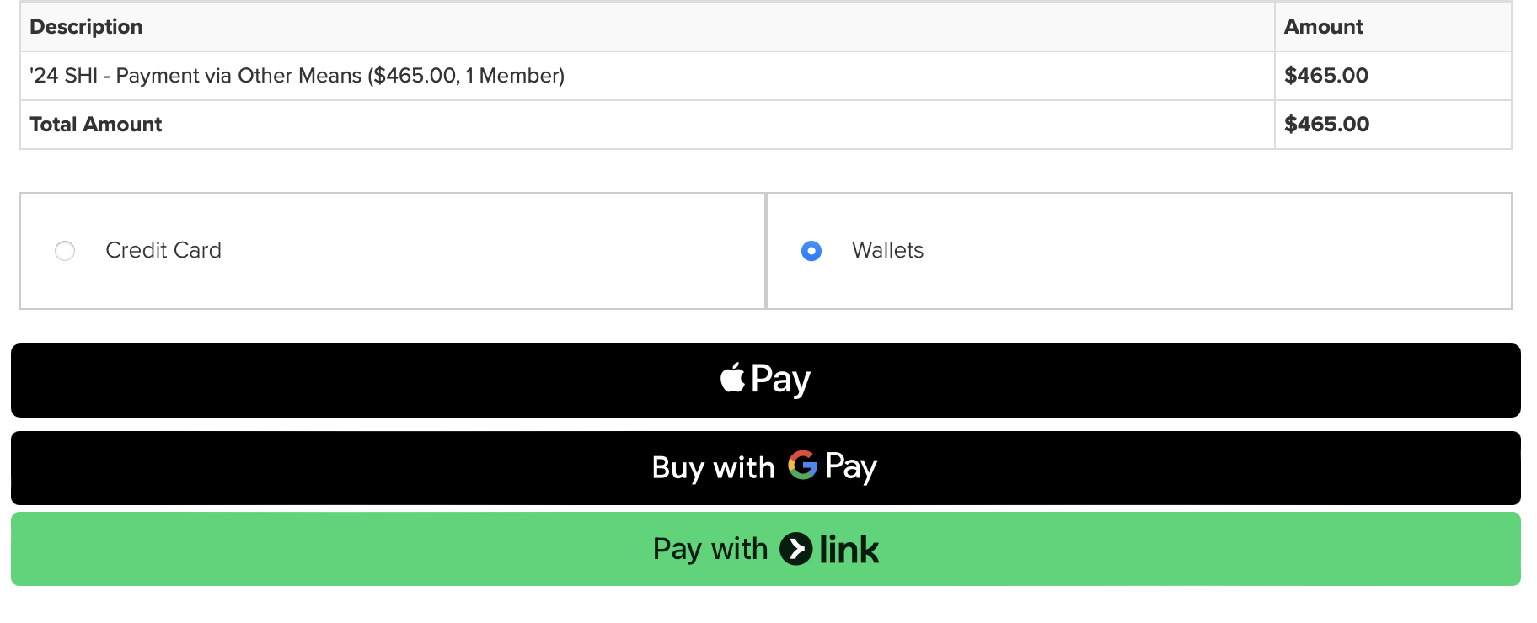This screenshot has height=623, width=1537.
Task: Click the line item $465.00 amount
Action: tap(1325, 76)
